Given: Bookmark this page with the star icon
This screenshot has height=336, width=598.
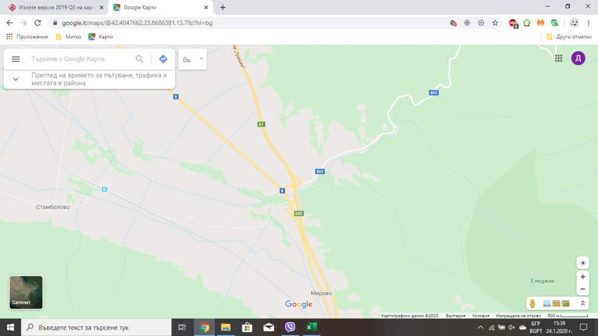Looking at the screenshot, I should click(495, 23).
